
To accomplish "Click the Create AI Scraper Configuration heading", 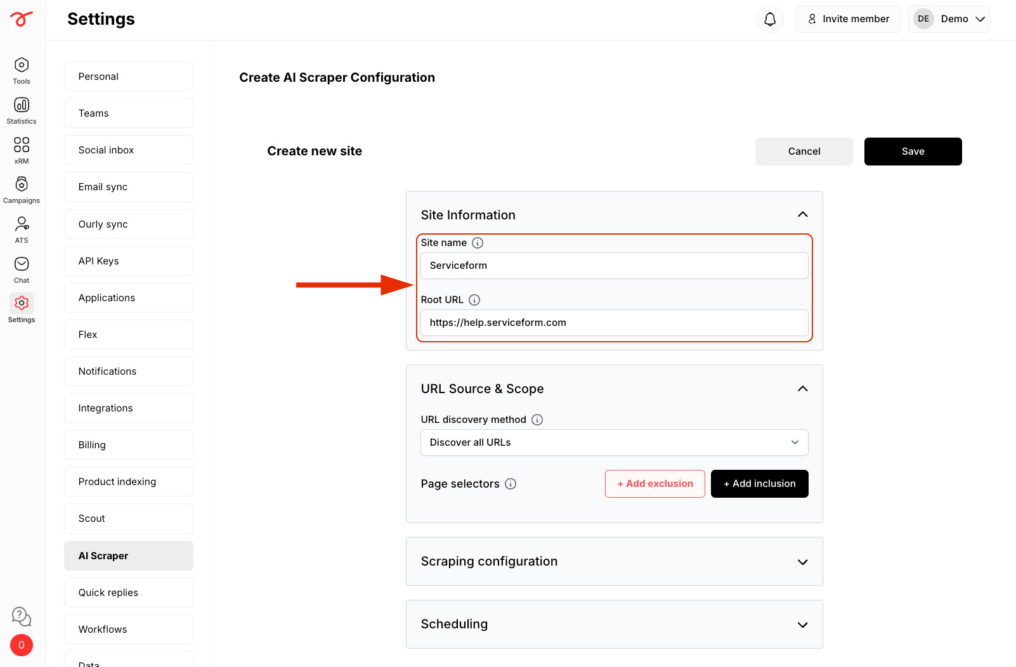I will [x=337, y=77].
